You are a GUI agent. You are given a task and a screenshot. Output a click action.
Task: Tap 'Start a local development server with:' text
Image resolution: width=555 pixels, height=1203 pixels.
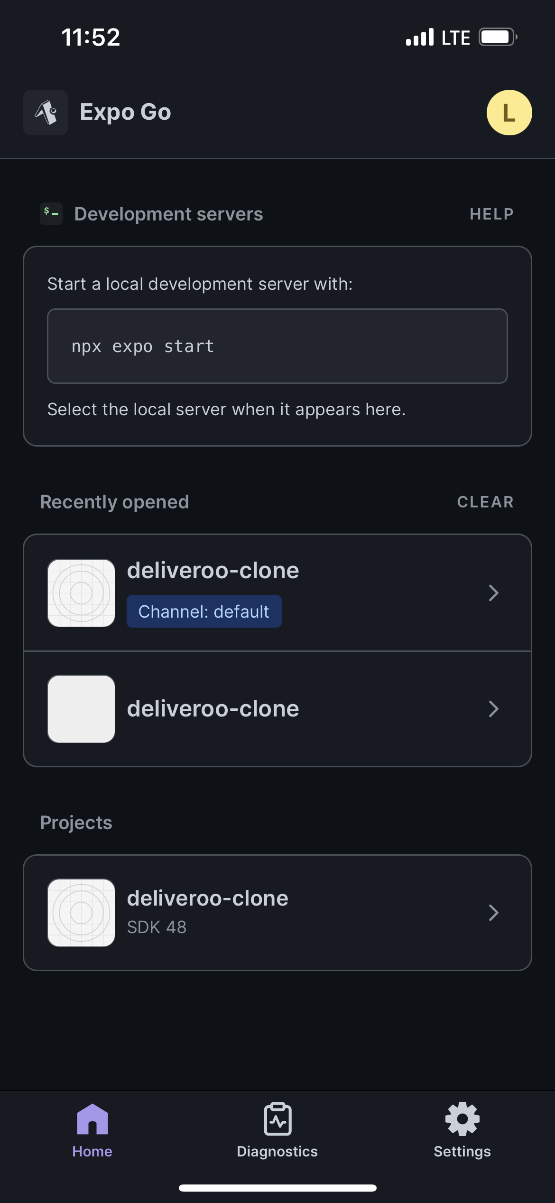(200, 284)
